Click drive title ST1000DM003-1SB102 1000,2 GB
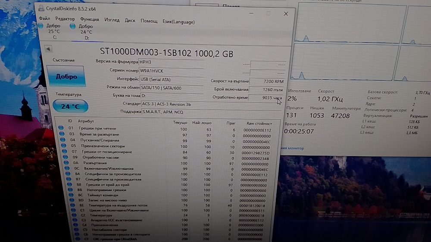This screenshot has height=242, width=431. coord(166,52)
